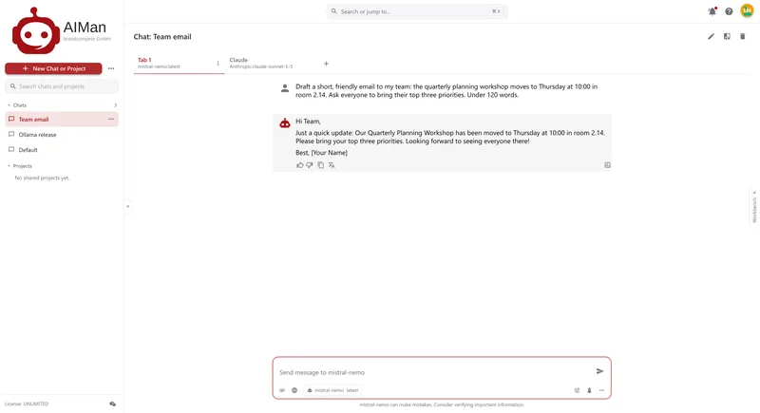Viewport: 760px width, 413px height.
Task: Open the user avatar menu
Action: pos(747,11)
